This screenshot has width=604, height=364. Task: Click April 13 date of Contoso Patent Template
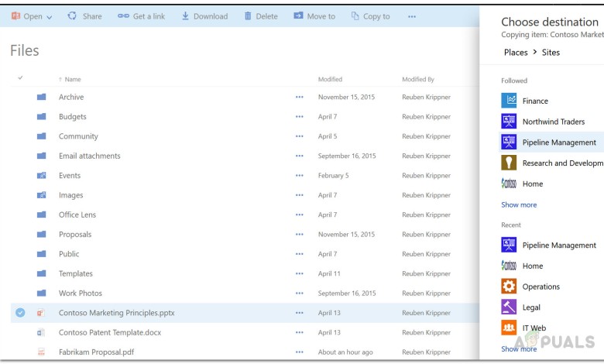click(329, 332)
